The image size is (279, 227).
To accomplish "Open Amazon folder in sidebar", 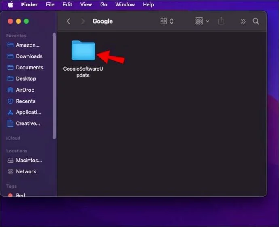I will pyautogui.click(x=23, y=45).
